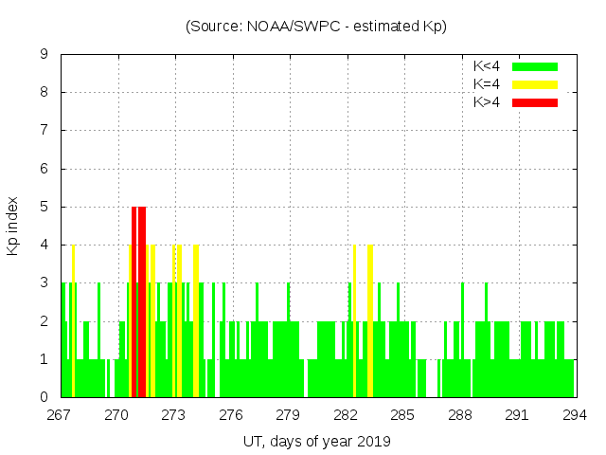Click the NOAA/SWPC source title text
This screenshot has width=606, height=455.
(316, 27)
